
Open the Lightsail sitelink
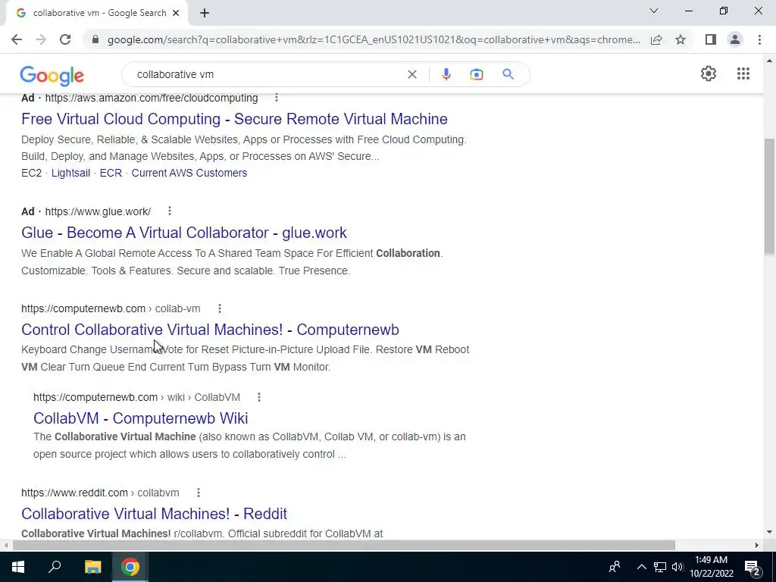pyautogui.click(x=70, y=173)
